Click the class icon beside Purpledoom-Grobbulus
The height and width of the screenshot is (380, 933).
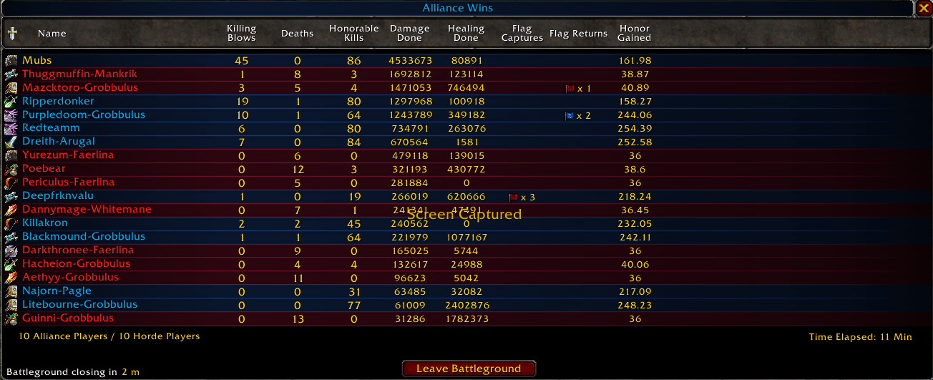[11, 115]
